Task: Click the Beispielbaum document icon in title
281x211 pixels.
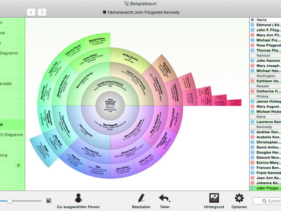Action: click(127, 4)
